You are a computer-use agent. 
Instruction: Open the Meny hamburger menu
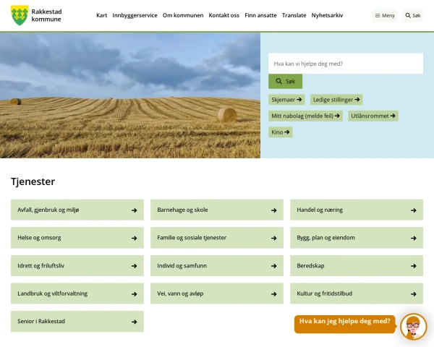(385, 15)
